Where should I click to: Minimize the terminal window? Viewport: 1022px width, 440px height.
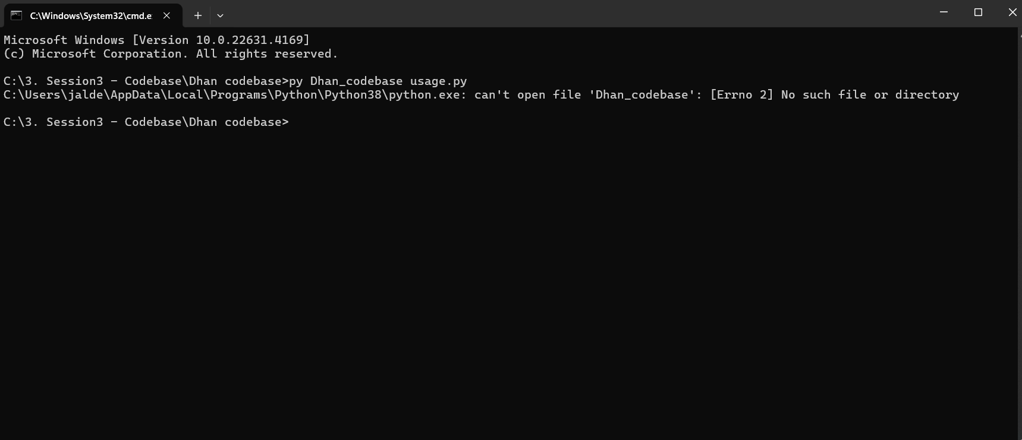coord(944,12)
